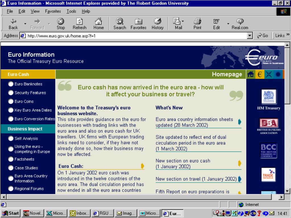
Task: Click the vertical scrollbar thumb
Action: tap(287, 76)
